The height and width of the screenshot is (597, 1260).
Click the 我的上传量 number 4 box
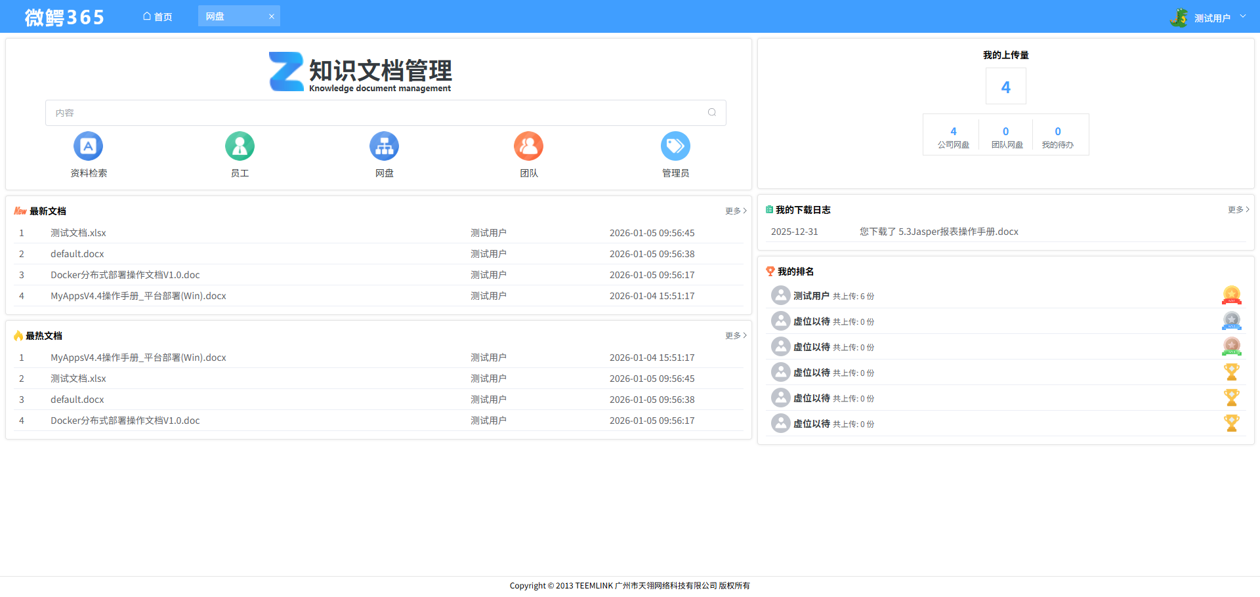tap(1005, 86)
